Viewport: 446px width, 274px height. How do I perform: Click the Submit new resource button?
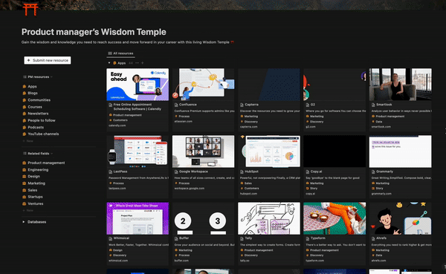tap(48, 60)
